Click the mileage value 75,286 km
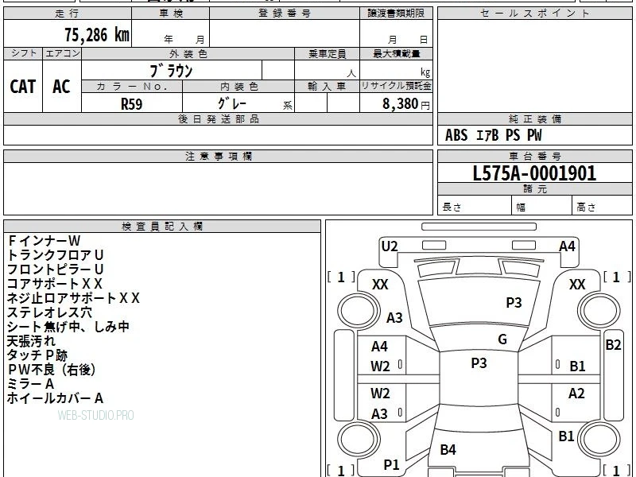The width and height of the screenshot is (636, 477). click(x=97, y=34)
